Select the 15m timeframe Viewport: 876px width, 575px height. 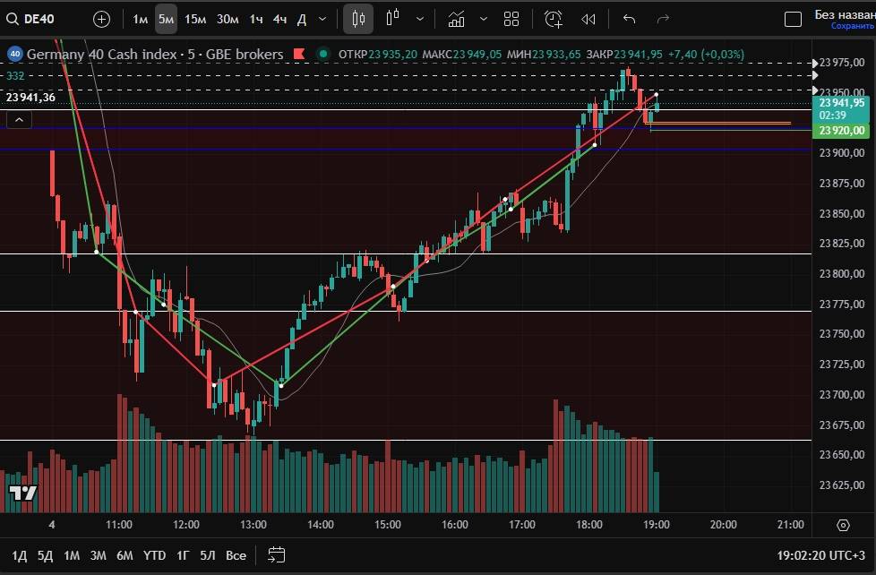(195, 19)
